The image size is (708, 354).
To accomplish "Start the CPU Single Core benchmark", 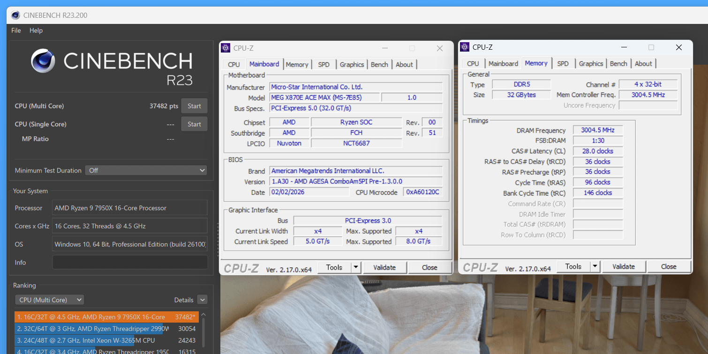I will 194,124.
